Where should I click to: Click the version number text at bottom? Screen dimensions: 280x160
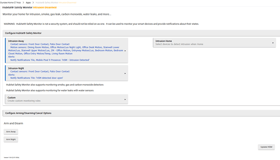11,158
